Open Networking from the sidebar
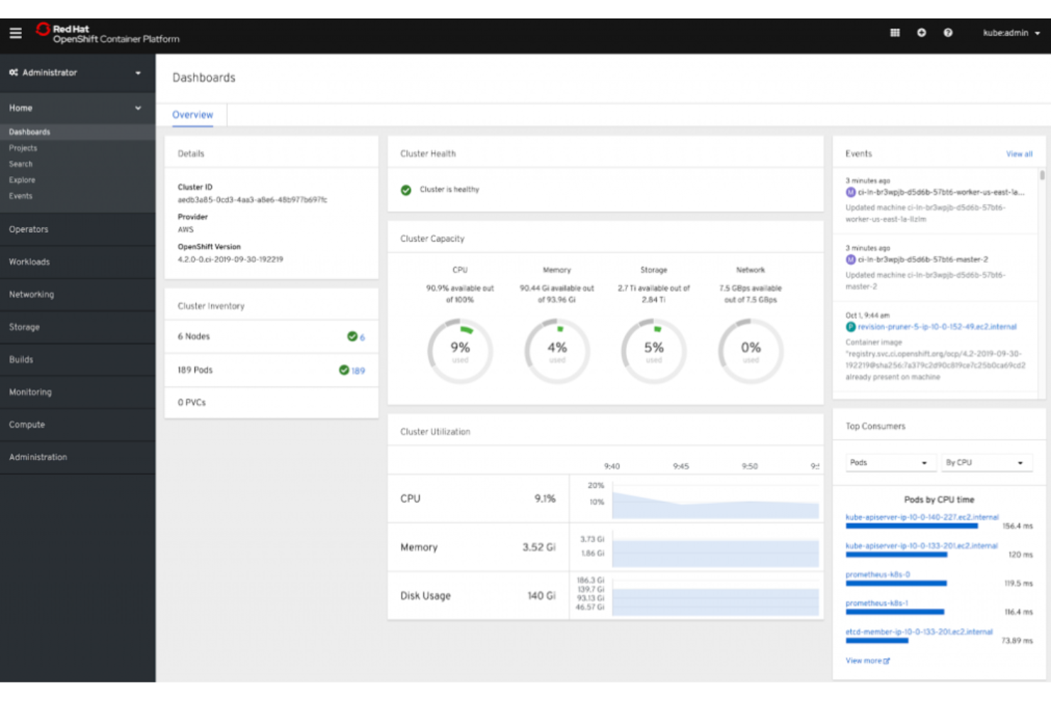This screenshot has width=1051, height=701. click(x=31, y=293)
